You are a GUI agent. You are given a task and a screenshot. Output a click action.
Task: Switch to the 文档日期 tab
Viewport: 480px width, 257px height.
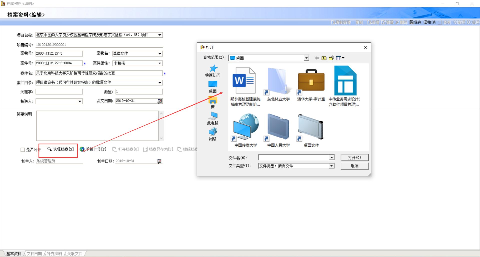point(34,254)
